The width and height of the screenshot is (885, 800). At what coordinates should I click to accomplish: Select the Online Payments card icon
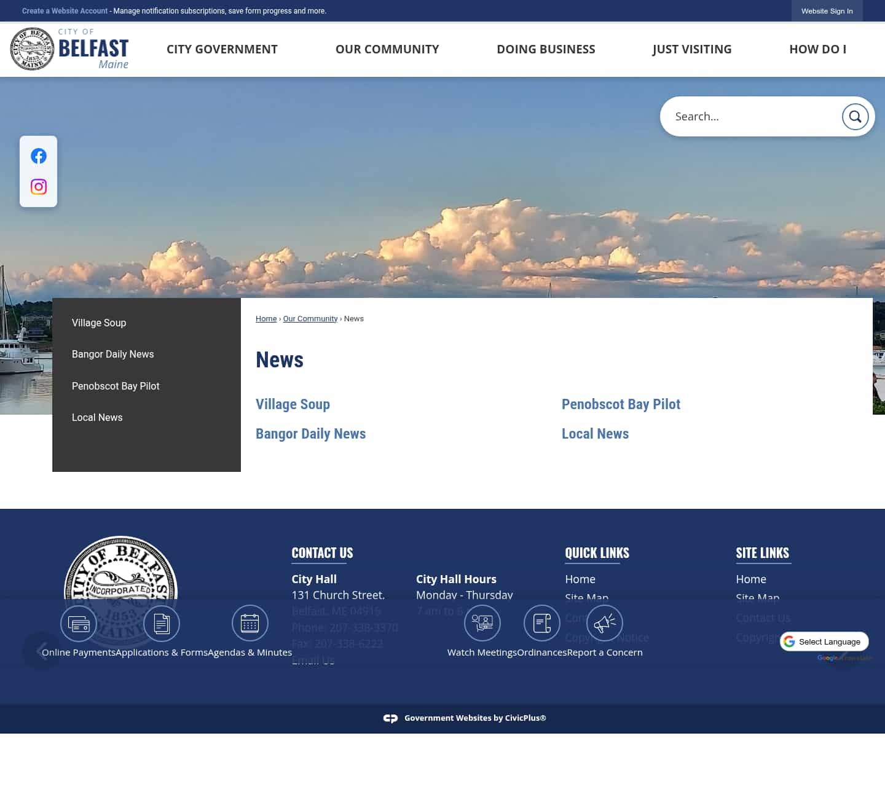[x=79, y=623]
